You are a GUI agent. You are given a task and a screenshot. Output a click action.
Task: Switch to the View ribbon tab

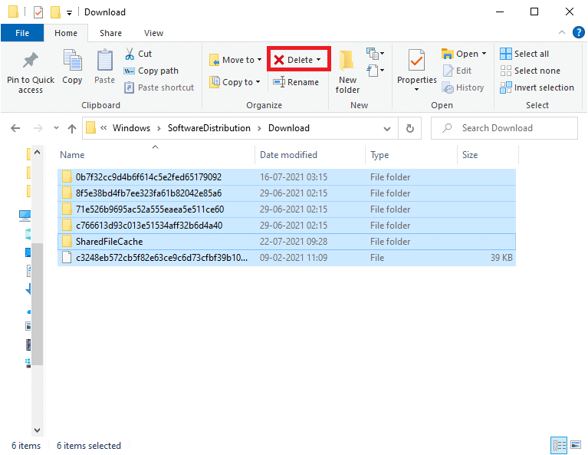[153, 33]
